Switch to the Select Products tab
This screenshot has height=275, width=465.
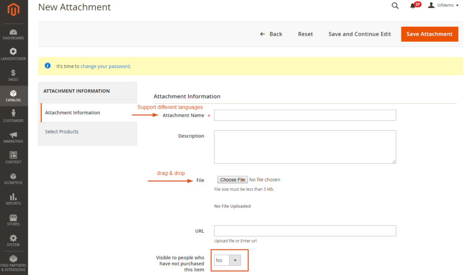(62, 132)
